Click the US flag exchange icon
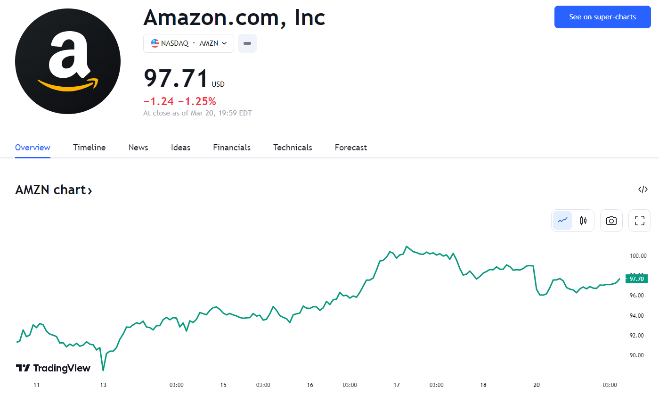The width and height of the screenshot is (659, 395). click(155, 43)
